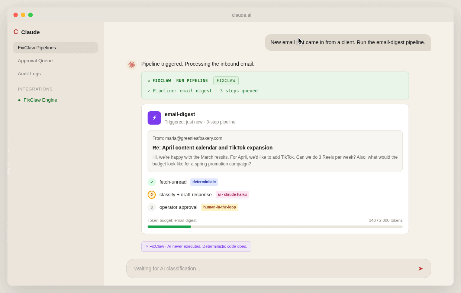Click the FixClaw 'AI never executes' footer badge
The height and width of the screenshot is (293, 461).
pos(196,247)
